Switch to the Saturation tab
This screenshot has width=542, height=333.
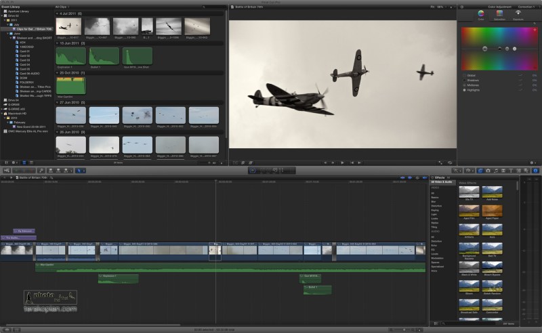click(x=499, y=14)
